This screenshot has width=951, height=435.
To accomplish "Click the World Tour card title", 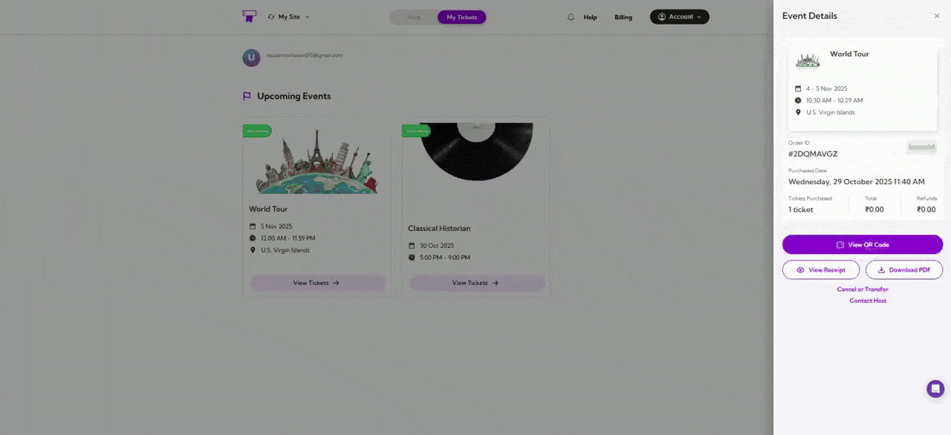I will click(268, 209).
